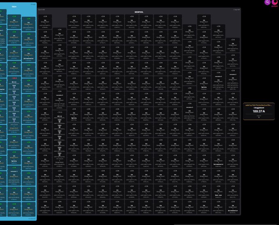This screenshot has height=225, width=279.
Task: Open the purple search magnifier icon
Action: [268, 2]
